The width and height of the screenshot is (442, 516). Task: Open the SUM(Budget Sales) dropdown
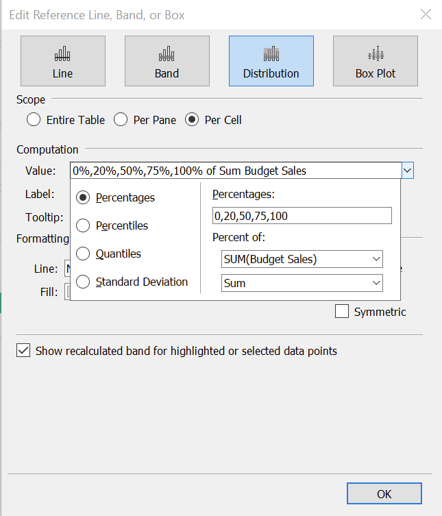coord(302,259)
